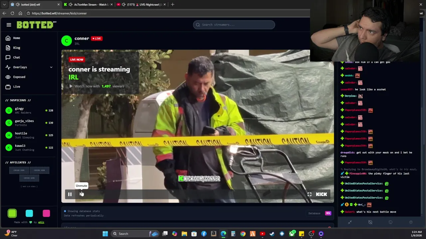The height and width of the screenshot is (239, 426).
Task: Select suspicious streamer gingy
Action: tap(29, 111)
